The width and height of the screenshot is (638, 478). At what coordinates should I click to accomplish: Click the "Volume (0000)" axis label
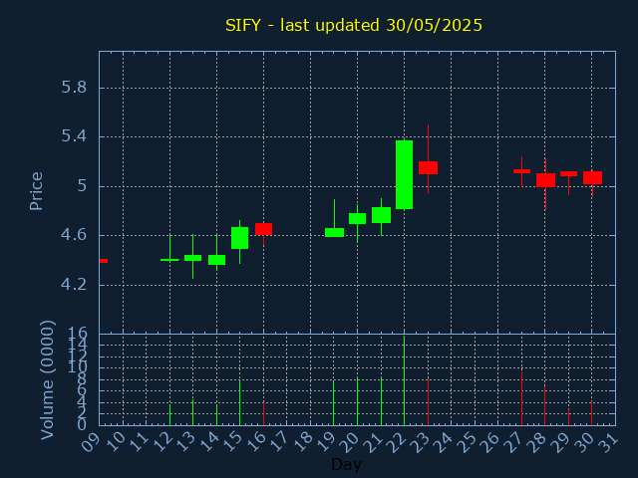47,379
